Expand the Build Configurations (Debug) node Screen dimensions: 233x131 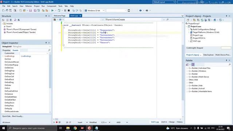pyautogui.click(x=189, y=29)
